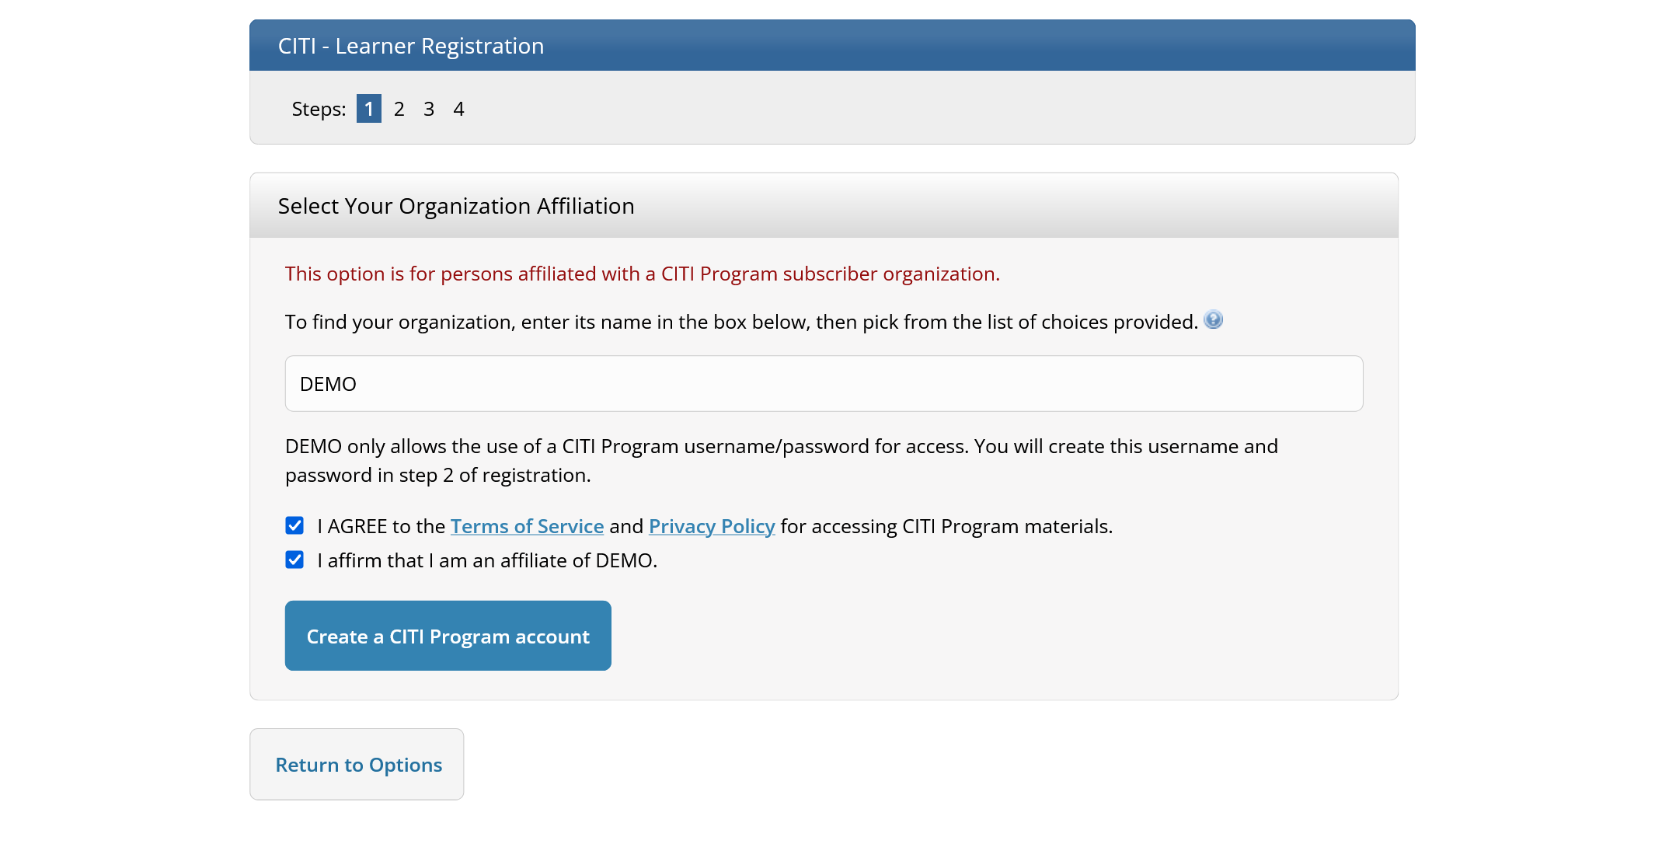Click the affiliate affirmation text label
This screenshot has height=851, width=1655.
(486, 560)
